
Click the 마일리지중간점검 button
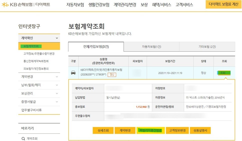click(x=151, y=130)
